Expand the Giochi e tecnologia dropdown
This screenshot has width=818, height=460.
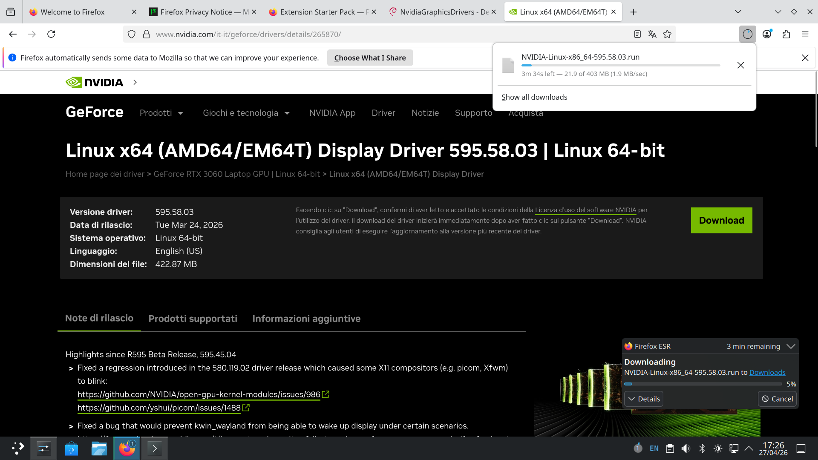[246, 113]
